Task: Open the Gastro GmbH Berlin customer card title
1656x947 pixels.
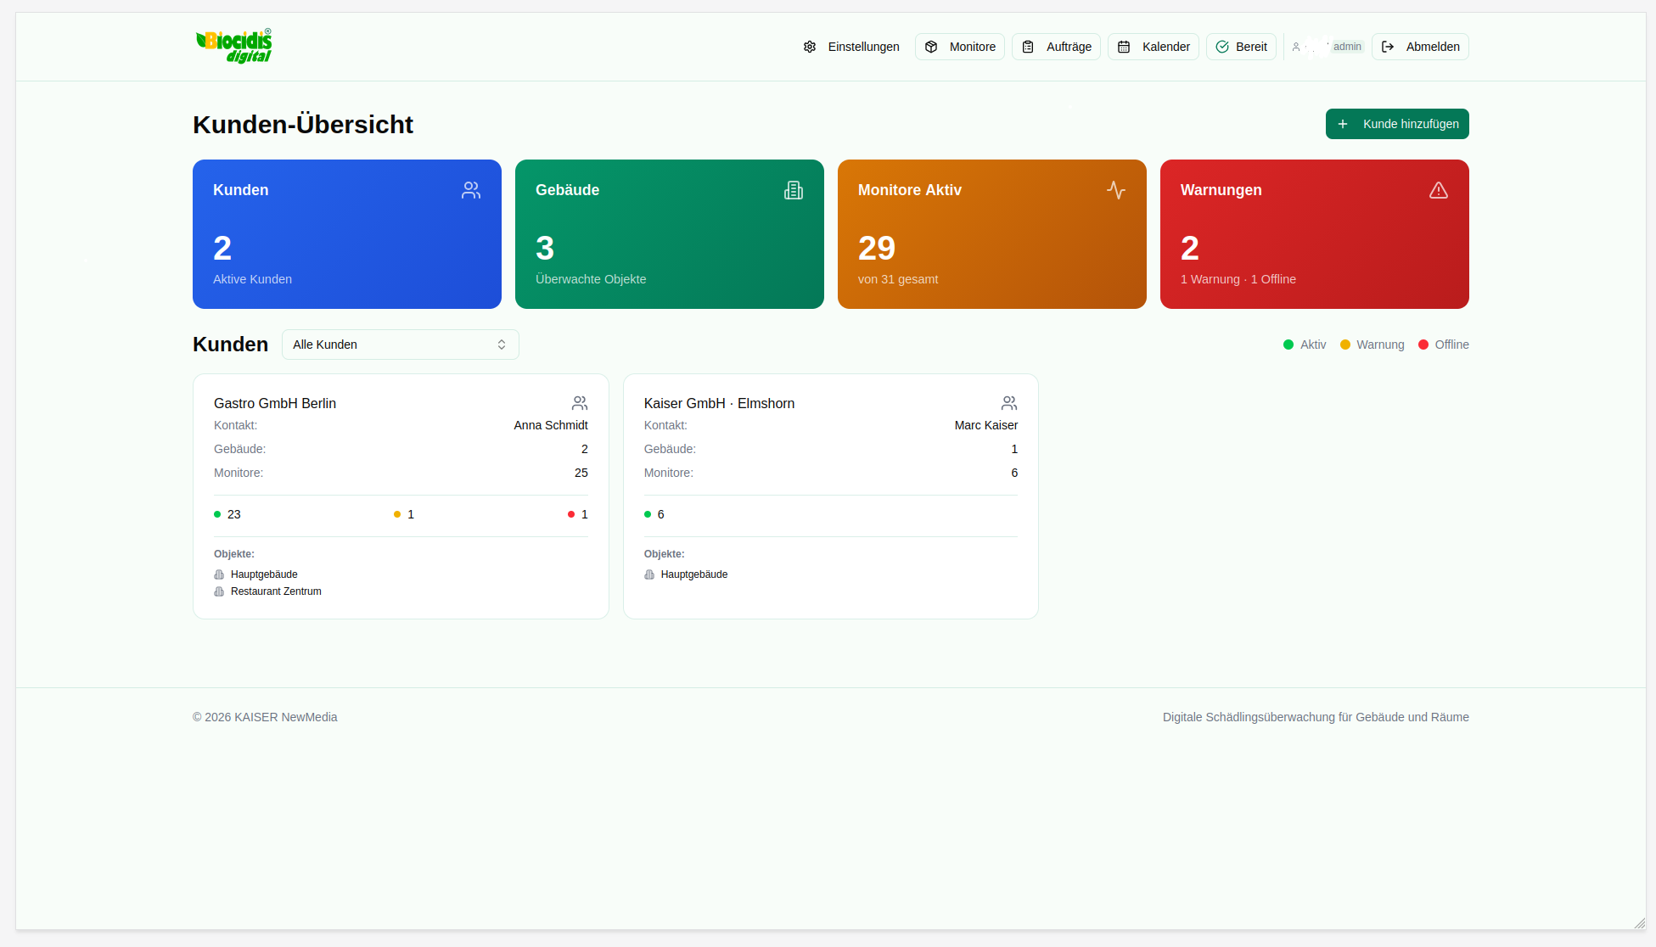Action: (x=275, y=403)
